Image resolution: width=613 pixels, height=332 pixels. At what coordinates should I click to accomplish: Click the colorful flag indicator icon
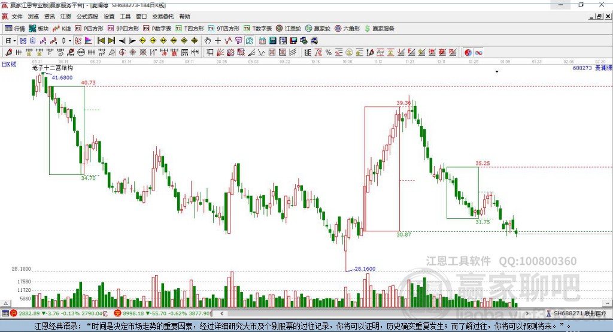[x=89, y=41]
